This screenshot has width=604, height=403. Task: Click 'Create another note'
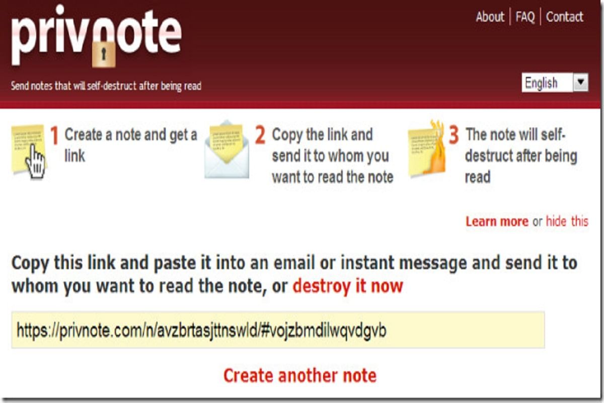pos(299,376)
